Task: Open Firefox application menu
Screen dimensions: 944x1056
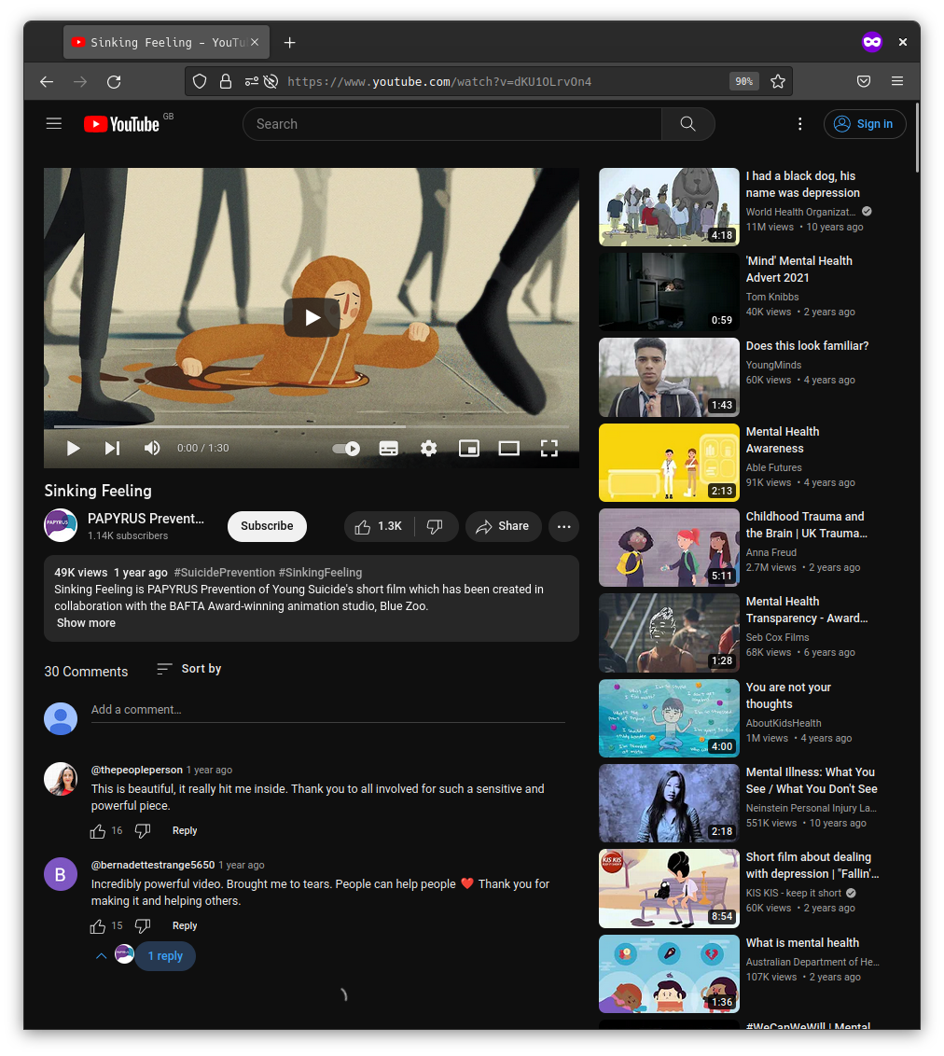Action: click(897, 81)
